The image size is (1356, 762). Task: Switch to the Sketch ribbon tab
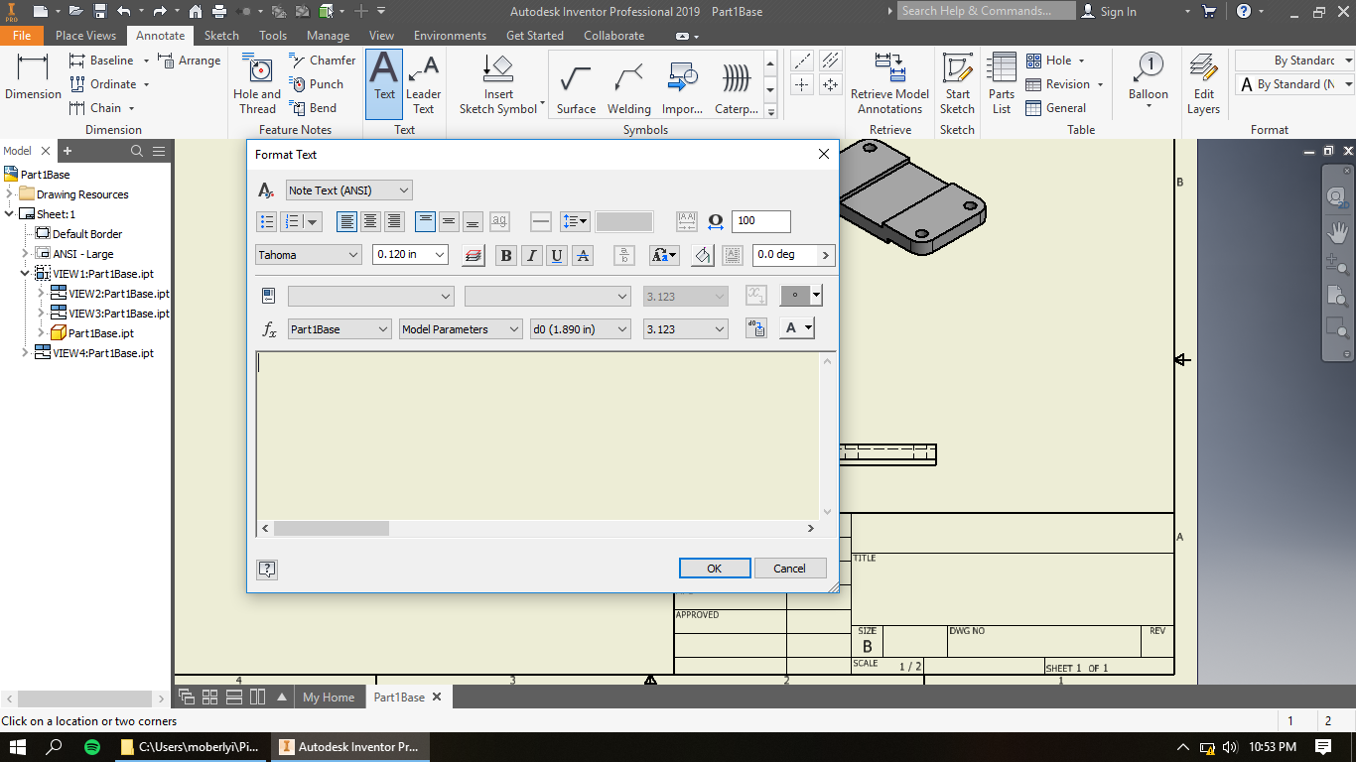coord(221,36)
